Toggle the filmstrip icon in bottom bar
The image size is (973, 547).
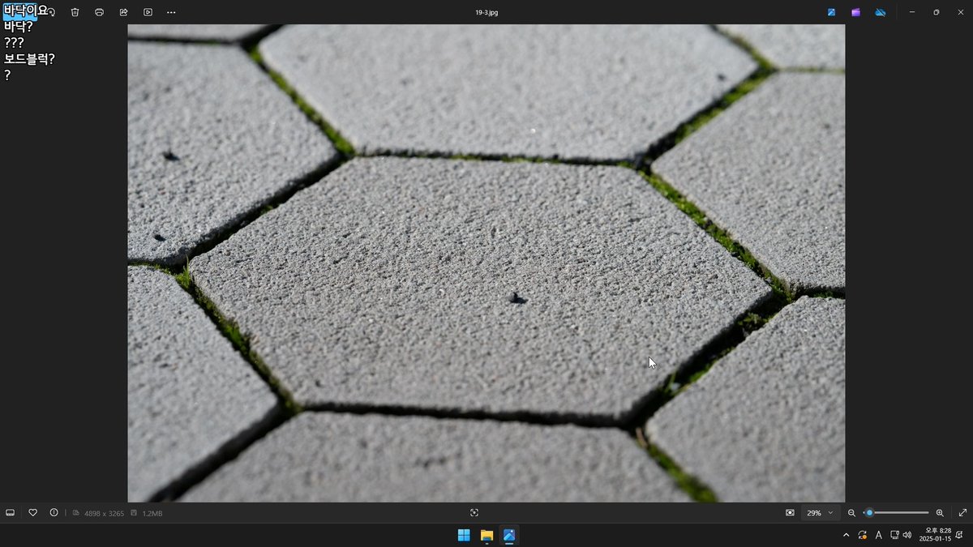tap(11, 512)
